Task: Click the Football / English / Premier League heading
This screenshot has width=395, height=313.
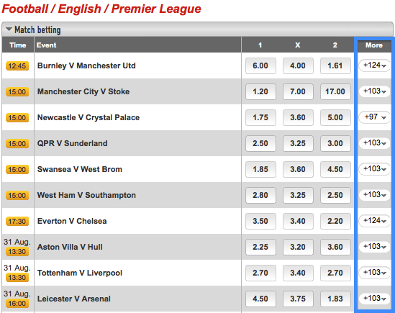Action: click(101, 9)
